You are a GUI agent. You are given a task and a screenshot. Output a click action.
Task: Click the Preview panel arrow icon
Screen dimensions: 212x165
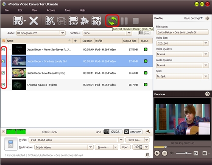pyautogui.click(x=207, y=94)
